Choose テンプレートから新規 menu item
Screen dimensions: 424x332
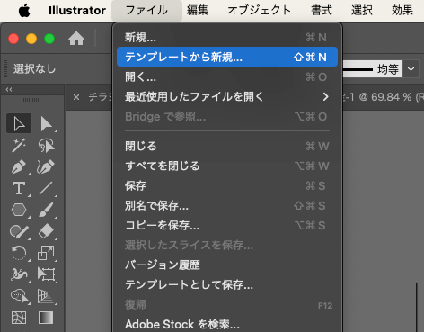click(227, 57)
